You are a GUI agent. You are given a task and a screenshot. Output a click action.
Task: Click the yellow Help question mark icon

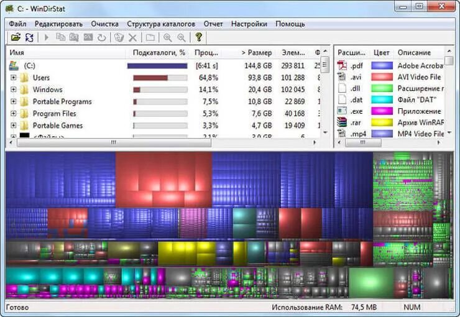tap(199, 37)
